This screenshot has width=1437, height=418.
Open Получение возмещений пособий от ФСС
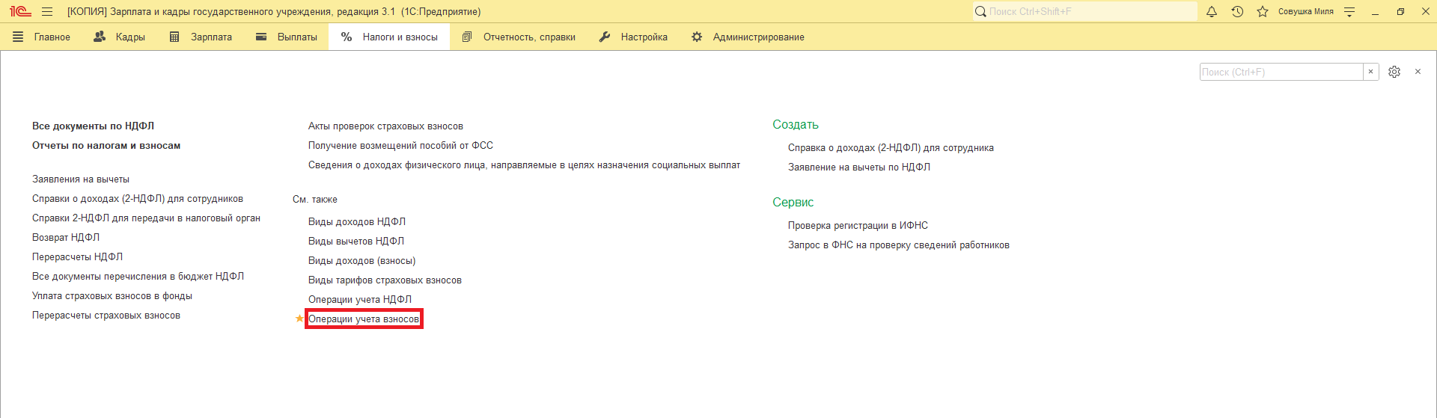(400, 145)
